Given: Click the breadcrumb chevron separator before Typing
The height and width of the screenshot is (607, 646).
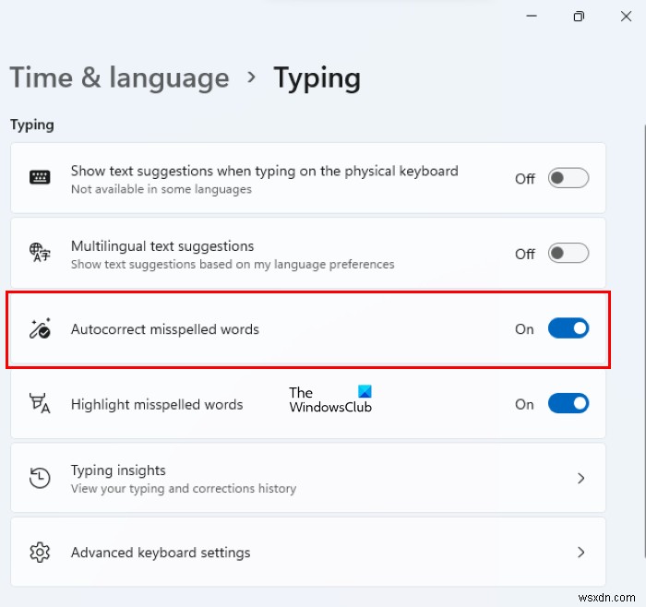Looking at the screenshot, I should click(251, 77).
